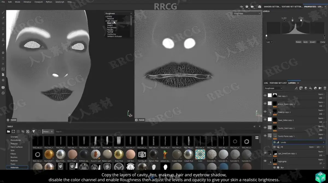Click the add mask icon in Layers toolbar

coord(301,88)
